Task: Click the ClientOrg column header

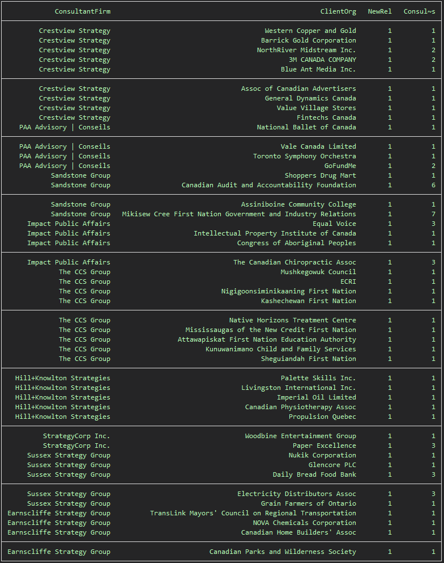Action: point(338,11)
